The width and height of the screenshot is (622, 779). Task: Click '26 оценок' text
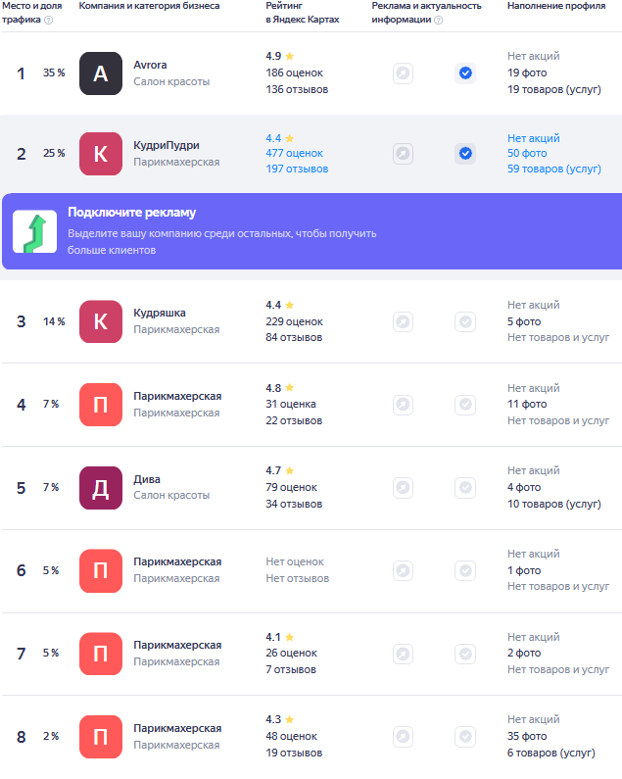tap(291, 654)
